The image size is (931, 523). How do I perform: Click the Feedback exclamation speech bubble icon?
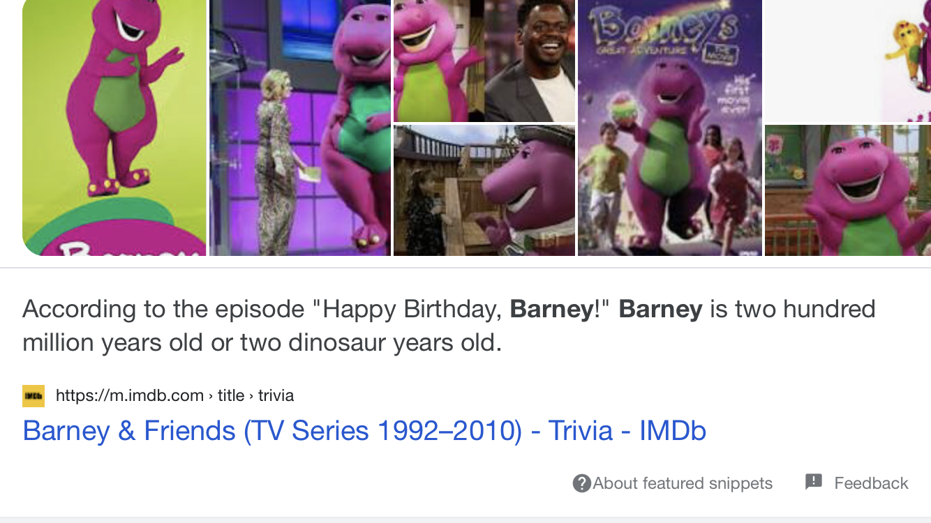click(813, 482)
